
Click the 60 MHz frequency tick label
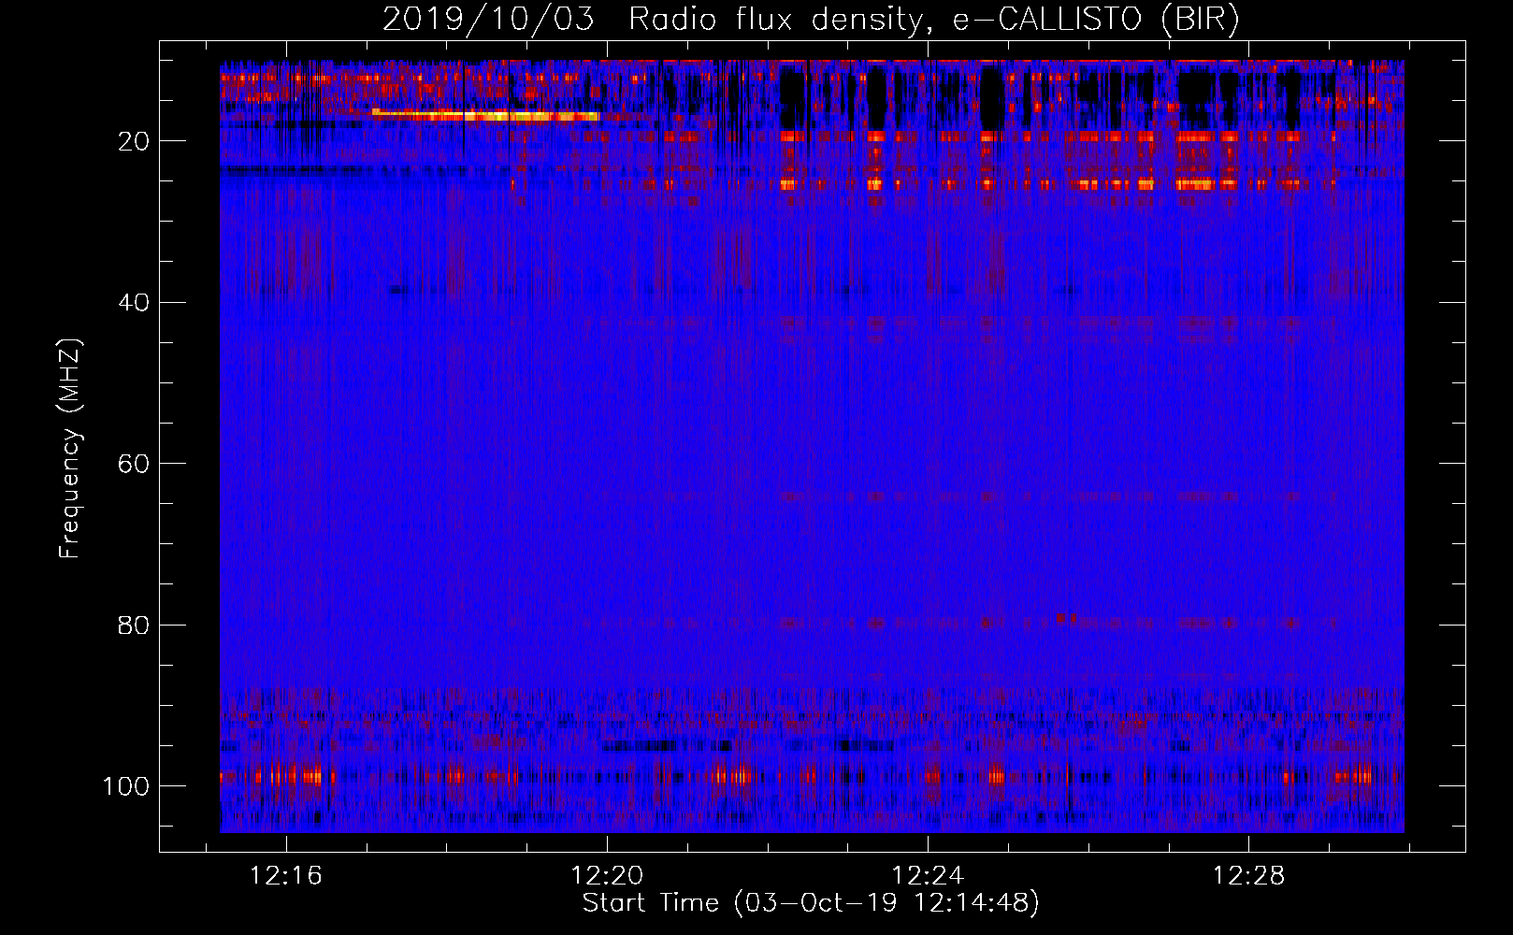click(x=134, y=464)
